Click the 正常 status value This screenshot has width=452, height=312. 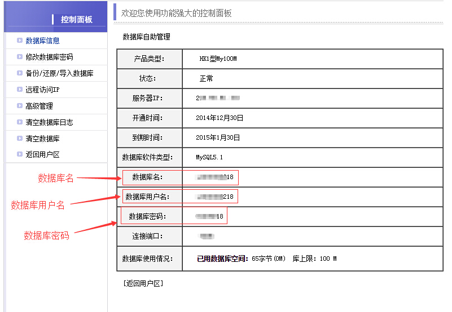pos(207,79)
